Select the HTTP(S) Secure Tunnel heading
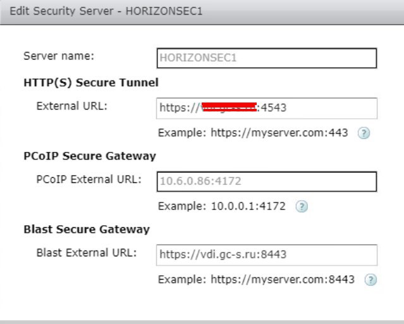This screenshot has height=324, width=404. (91, 83)
